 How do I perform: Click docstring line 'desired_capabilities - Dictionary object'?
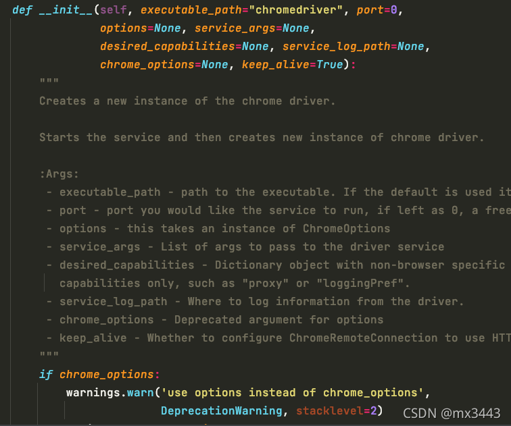(x=276, y=265)
